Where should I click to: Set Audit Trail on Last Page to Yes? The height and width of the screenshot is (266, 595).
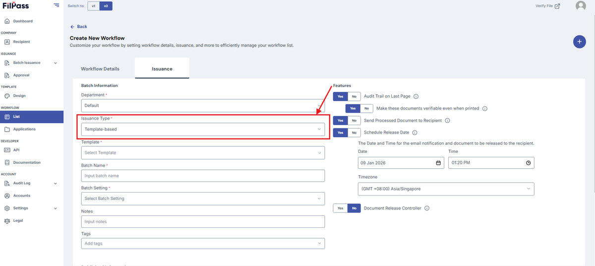point(340,97)
